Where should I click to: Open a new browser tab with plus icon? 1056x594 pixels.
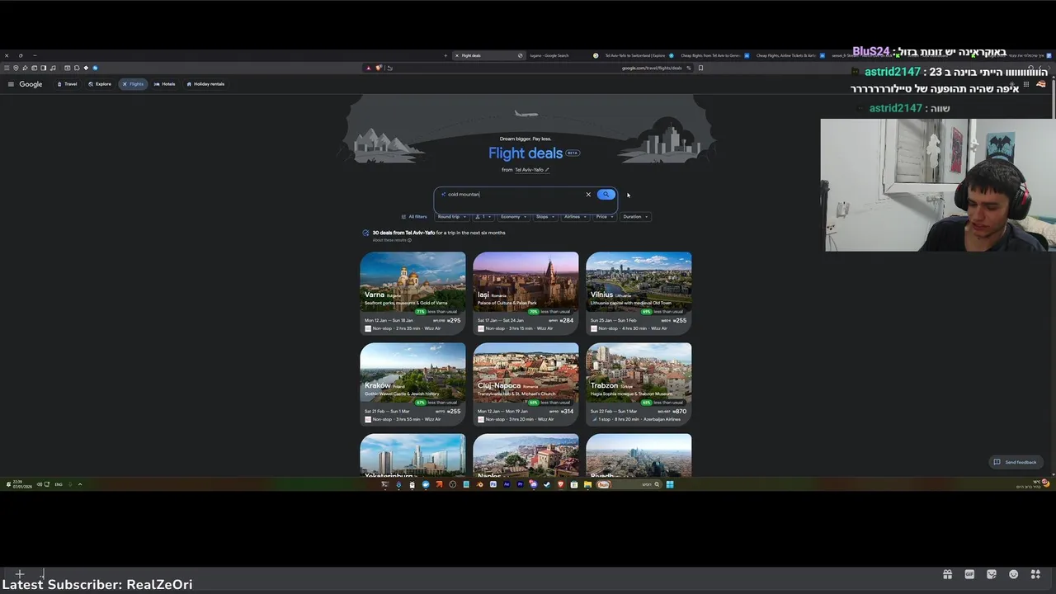[445, 55]
